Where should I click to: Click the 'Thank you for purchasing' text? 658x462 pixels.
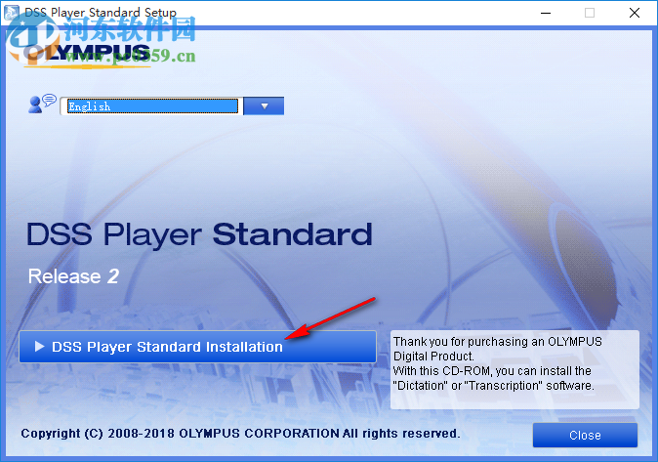click(498, 363)
